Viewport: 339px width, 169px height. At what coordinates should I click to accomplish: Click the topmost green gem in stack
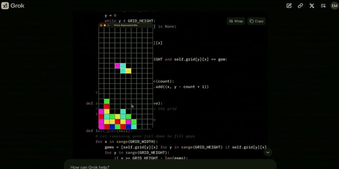click(x=107, y=101)
